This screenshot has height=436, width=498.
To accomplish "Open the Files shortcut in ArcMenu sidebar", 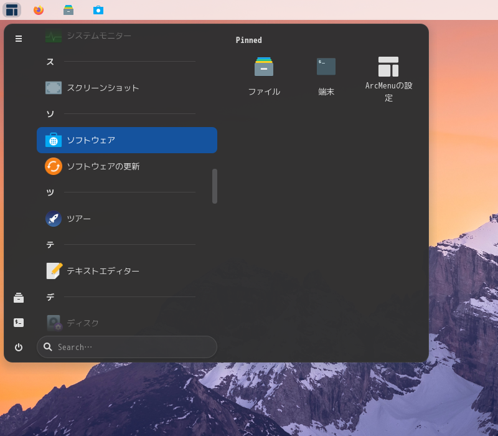I will coord(19,298).
